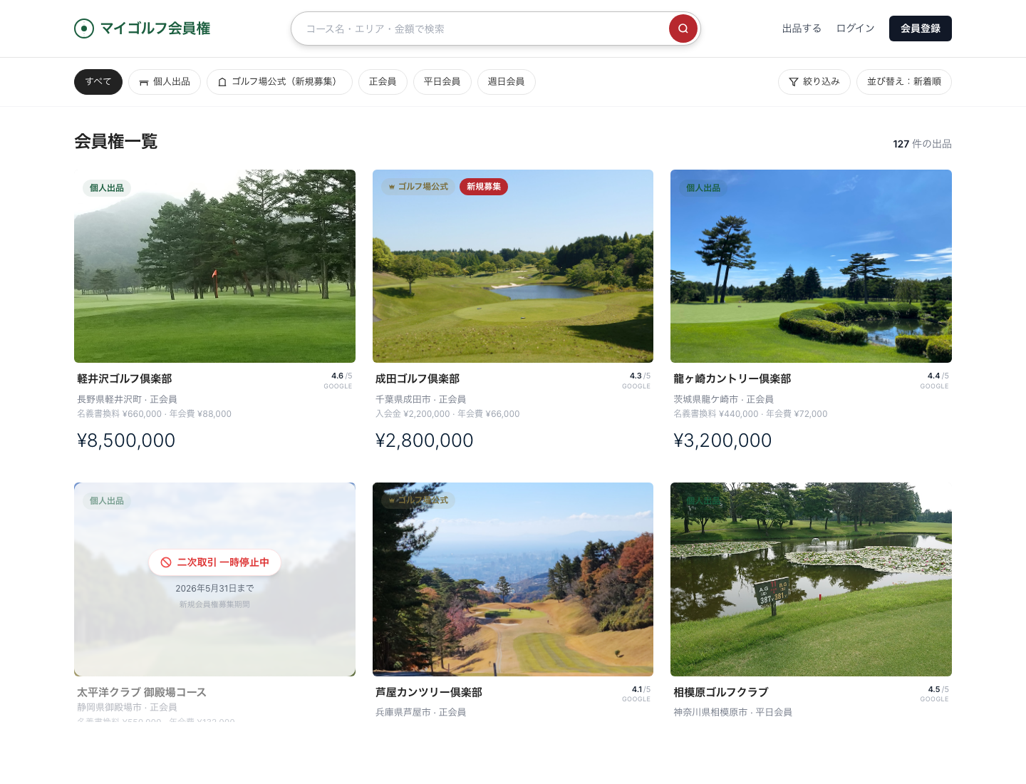Enable the 平日会員 filter
Image resolution: width=1026 pixels, height=784 pixels.
click(x=442, y=82)
